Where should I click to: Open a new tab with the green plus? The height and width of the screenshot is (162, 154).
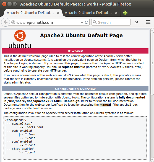tap(125, 13)
